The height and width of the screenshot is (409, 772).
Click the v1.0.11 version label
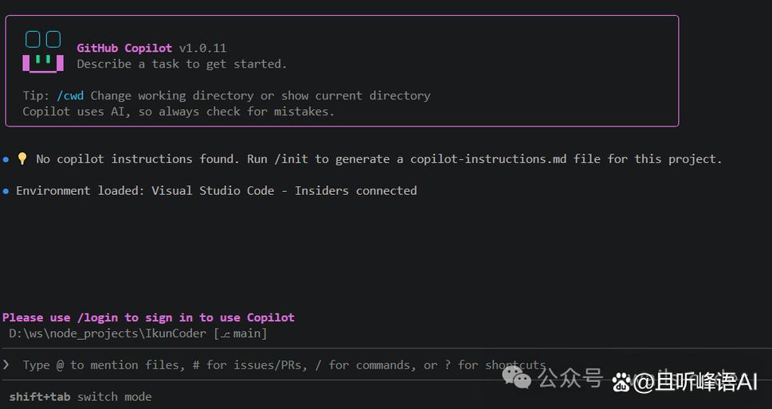(203, 49)
